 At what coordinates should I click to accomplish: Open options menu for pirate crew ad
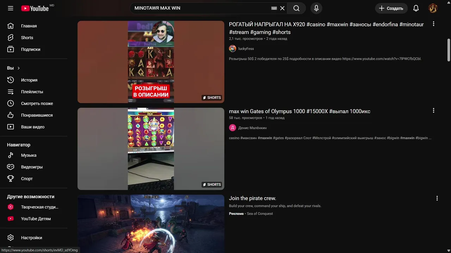437,198
